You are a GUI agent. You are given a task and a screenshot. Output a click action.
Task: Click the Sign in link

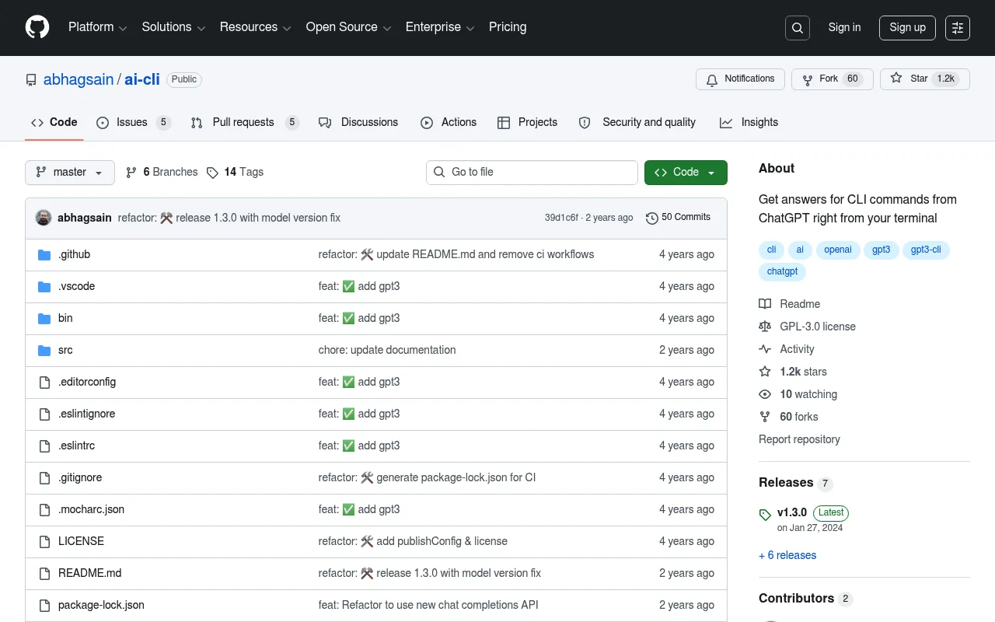(844, 28)
